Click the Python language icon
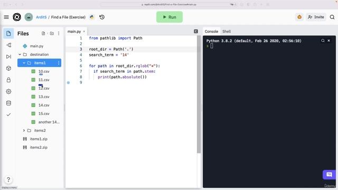The height and width of the screenshot is (190, 338). point(92,17)
